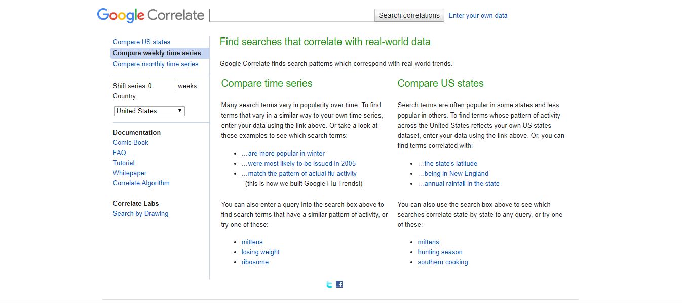Open the are more popular in winter example

tap(283, 153)
